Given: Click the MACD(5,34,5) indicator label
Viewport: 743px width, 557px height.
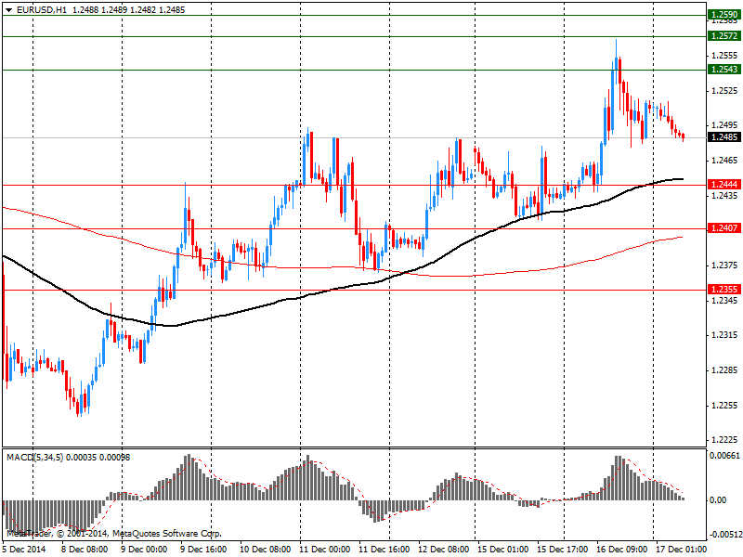Looking at the screenshot, I should pos(35,458).
